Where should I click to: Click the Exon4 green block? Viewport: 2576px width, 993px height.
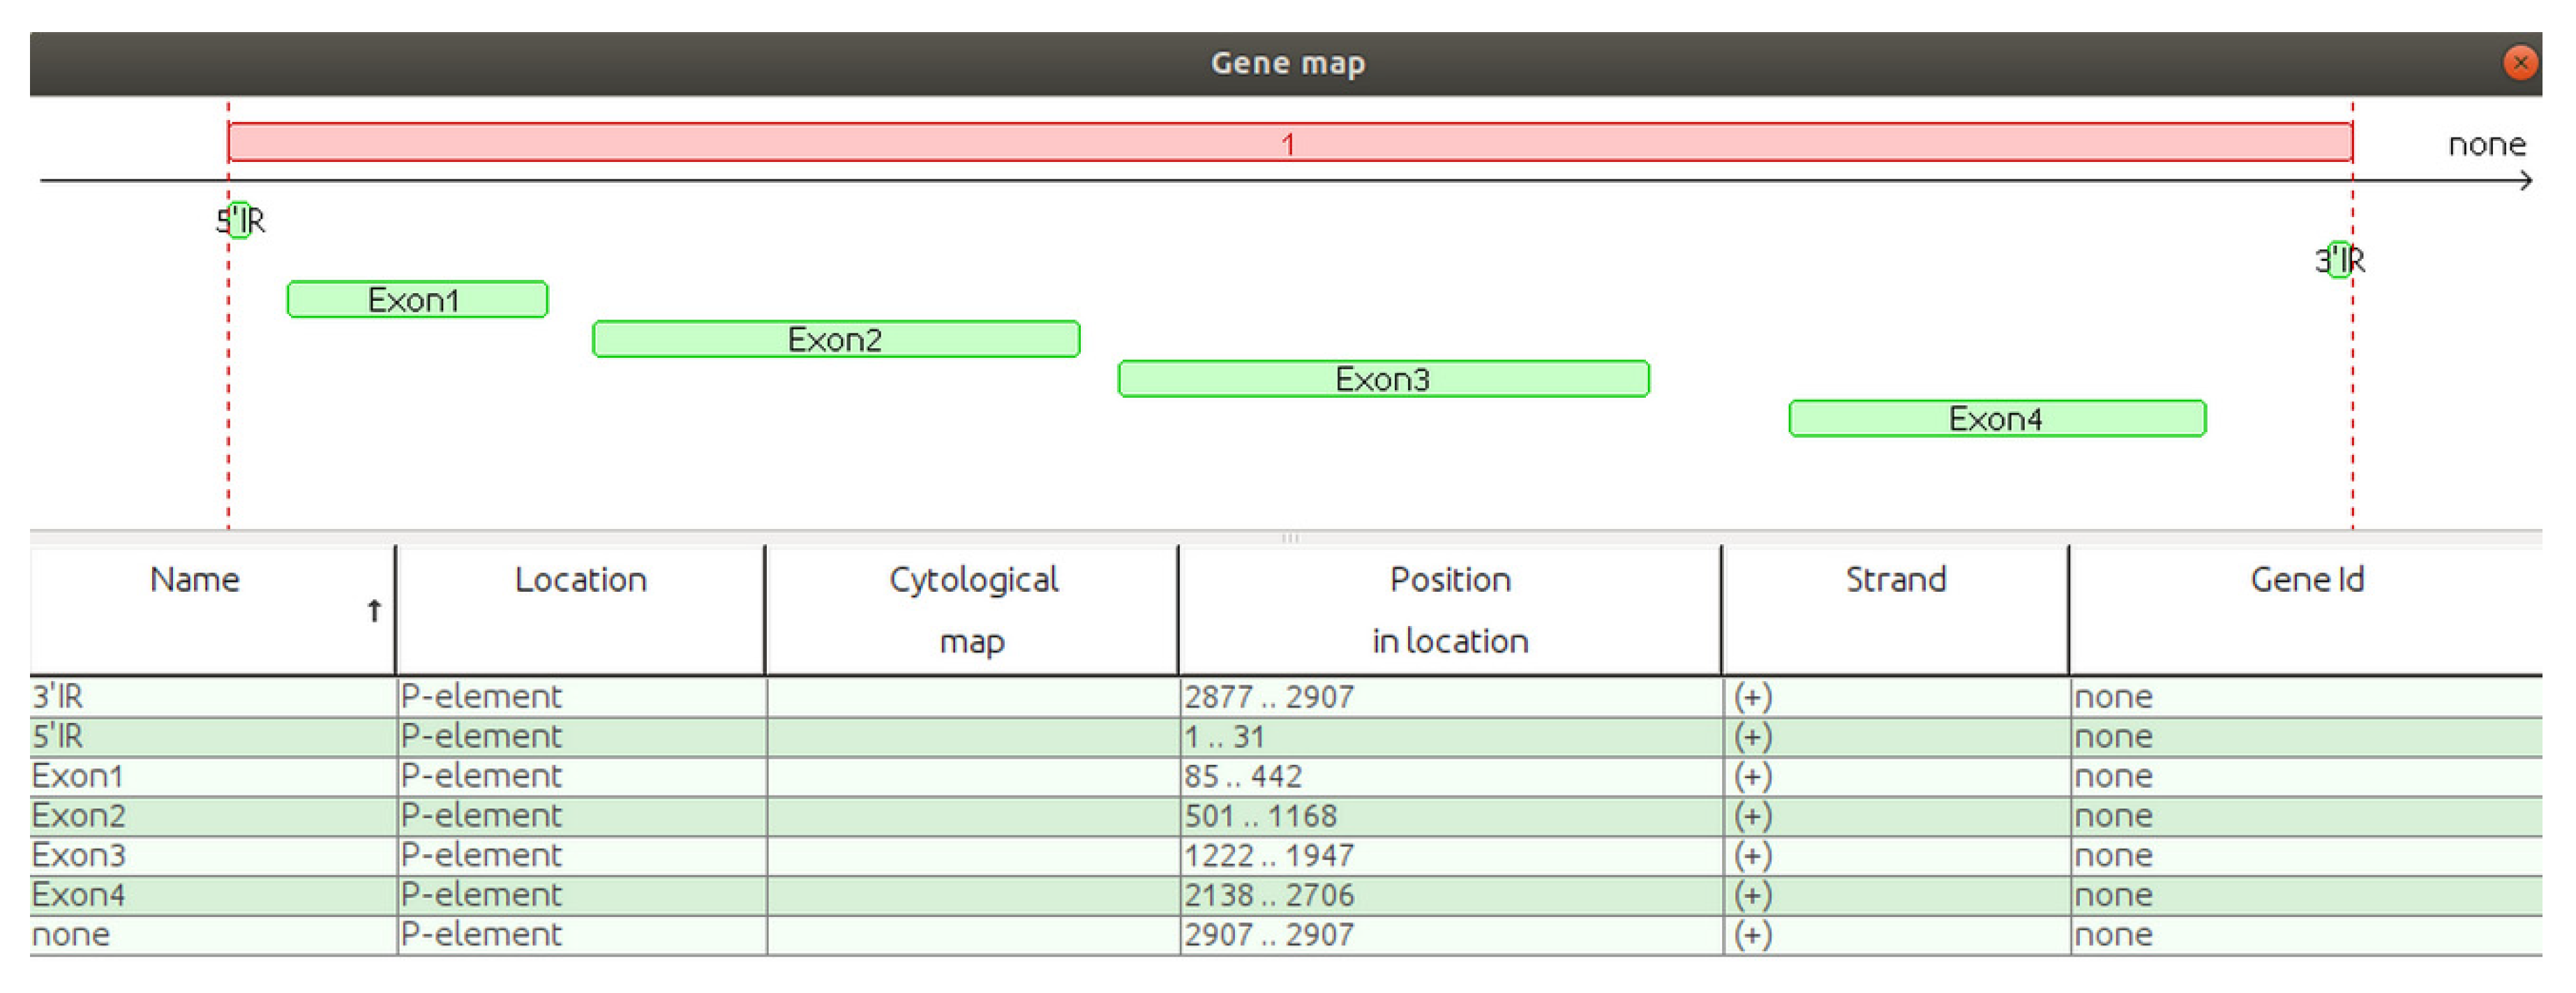pyautogui.click(x=1996, y=419)
